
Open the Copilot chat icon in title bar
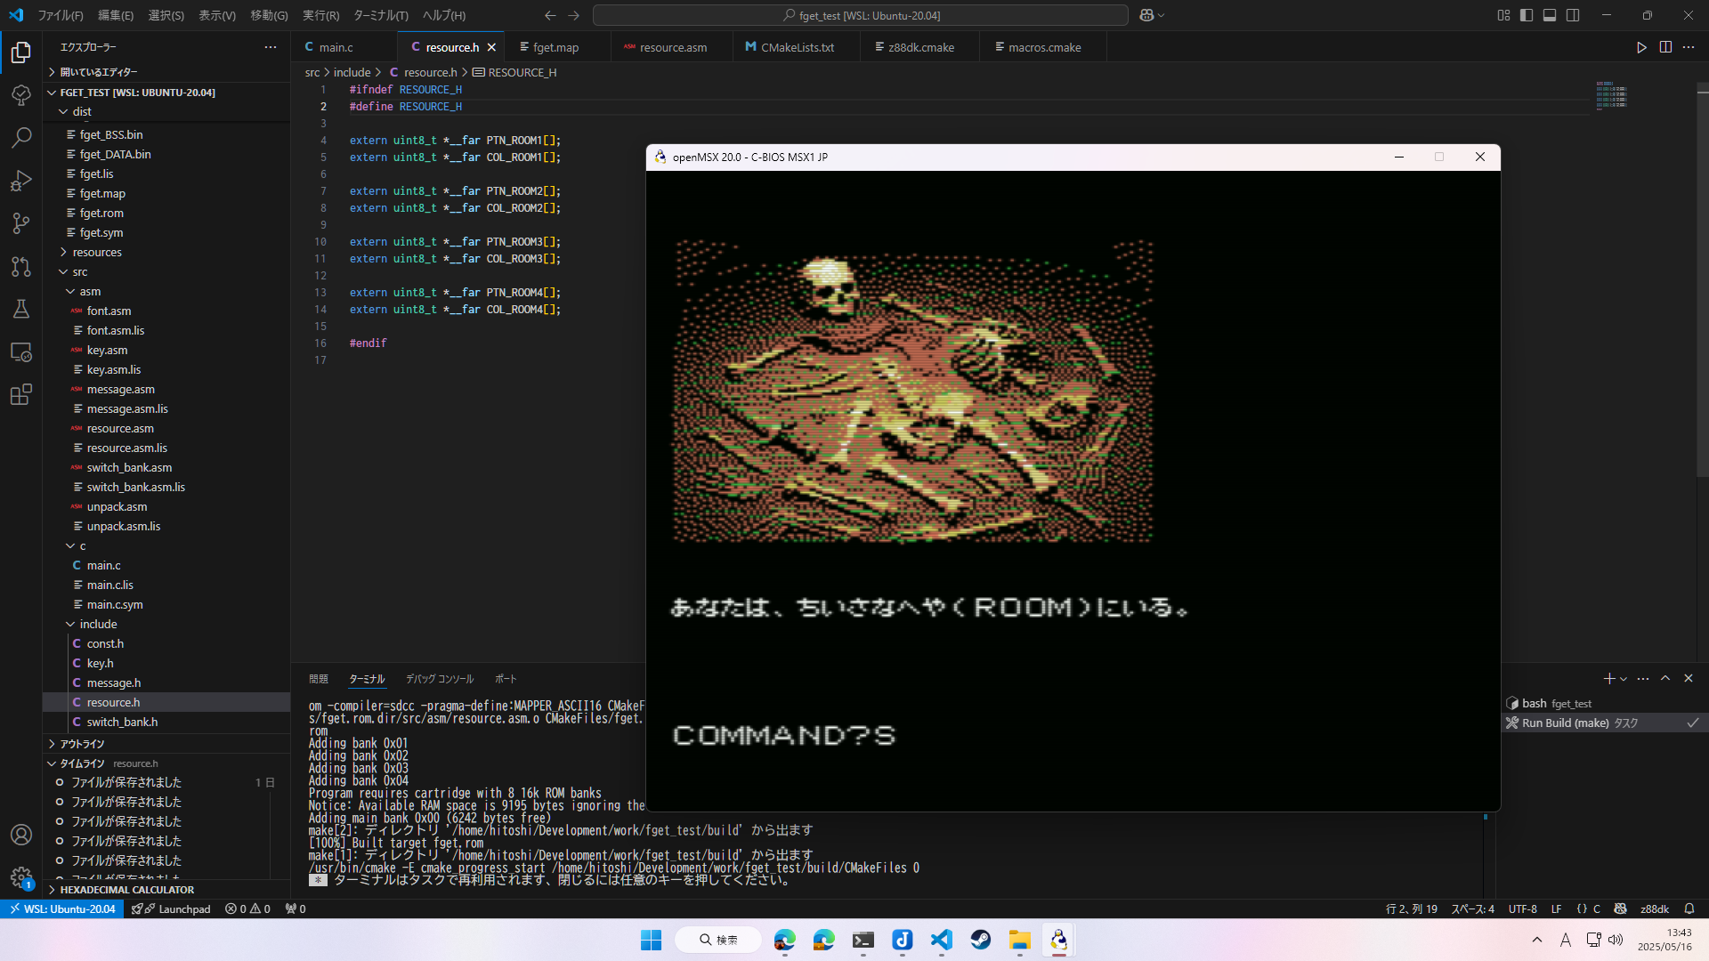pos(1146,15)
